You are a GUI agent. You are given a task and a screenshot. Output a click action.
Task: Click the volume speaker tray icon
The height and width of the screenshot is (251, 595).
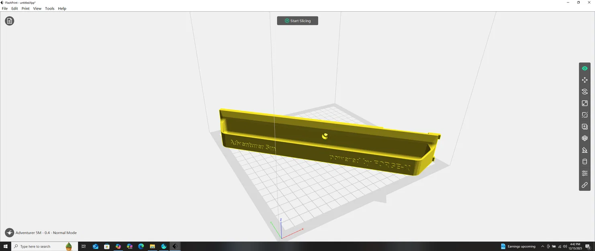(x=565, y=247)
